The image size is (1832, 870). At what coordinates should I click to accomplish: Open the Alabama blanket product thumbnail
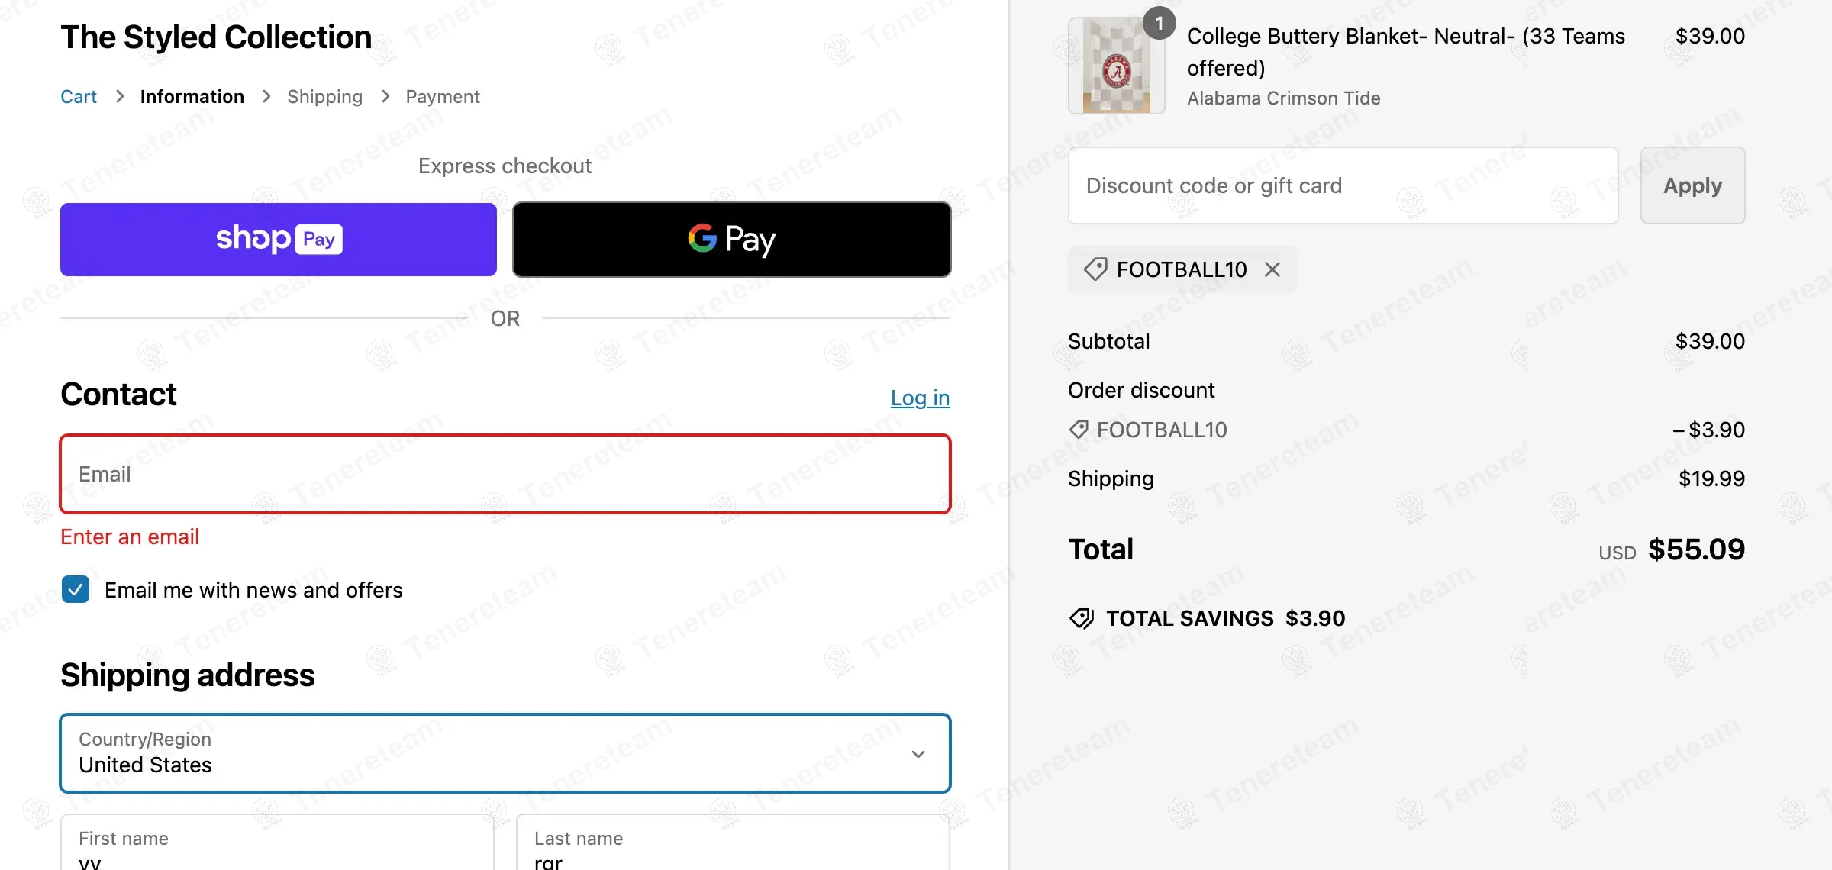(1116, 67)
